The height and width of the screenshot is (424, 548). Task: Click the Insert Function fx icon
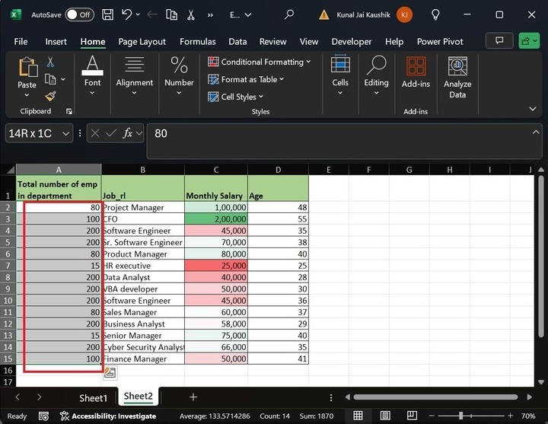click(129, 133)
